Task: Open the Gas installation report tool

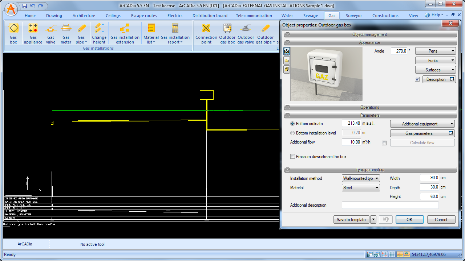Action: tap(175, 28)
